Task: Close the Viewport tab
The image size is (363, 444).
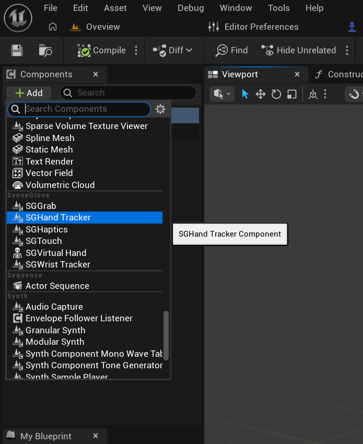Action: 297,74
